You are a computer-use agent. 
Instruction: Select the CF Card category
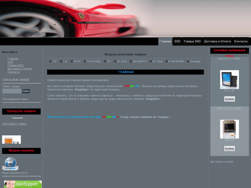(157, 61)
